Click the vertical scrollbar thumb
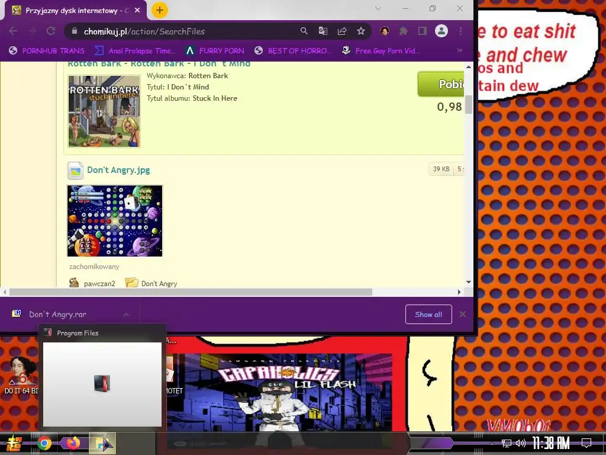This screenshot has height=455, width=606. click(469, 104)
